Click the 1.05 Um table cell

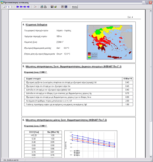coord(52,136)
